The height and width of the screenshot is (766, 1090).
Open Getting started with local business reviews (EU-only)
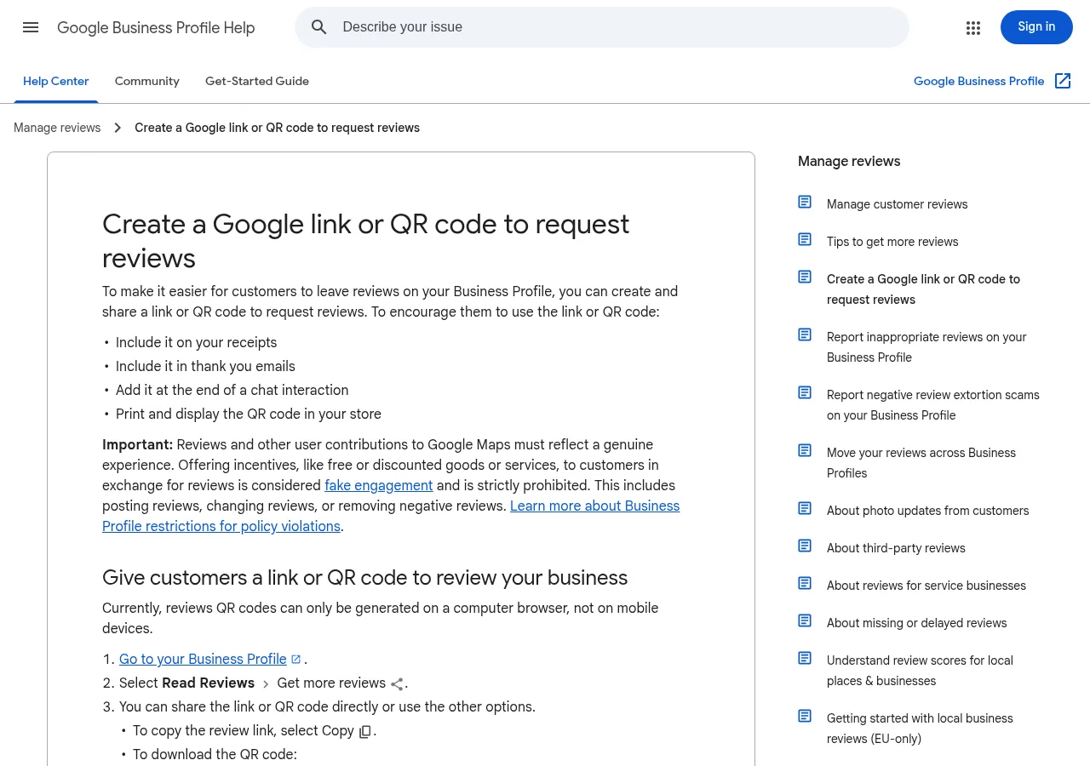coord(920,729)
